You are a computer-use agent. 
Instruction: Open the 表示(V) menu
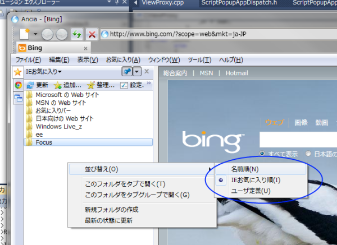88,60
